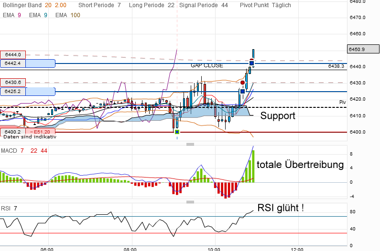The width and height of the screenshot is (380, 251).
Task: Click the teal EMA 9 label
Action: coord(38,15)
